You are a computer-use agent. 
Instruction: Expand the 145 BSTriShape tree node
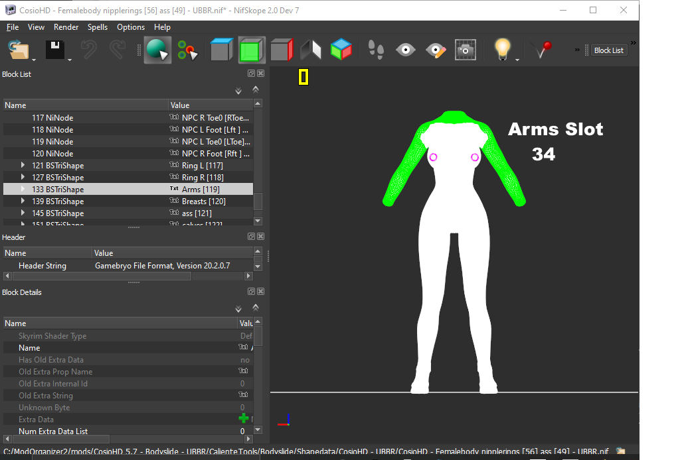(x=23, y=213)
